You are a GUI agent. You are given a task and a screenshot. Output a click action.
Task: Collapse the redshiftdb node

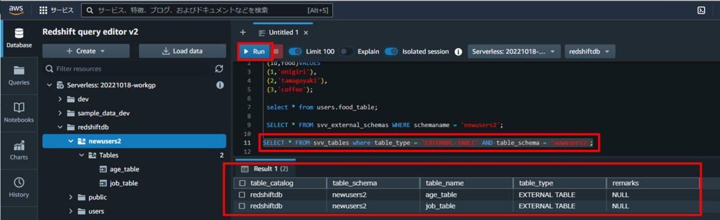tap(60, 127)
